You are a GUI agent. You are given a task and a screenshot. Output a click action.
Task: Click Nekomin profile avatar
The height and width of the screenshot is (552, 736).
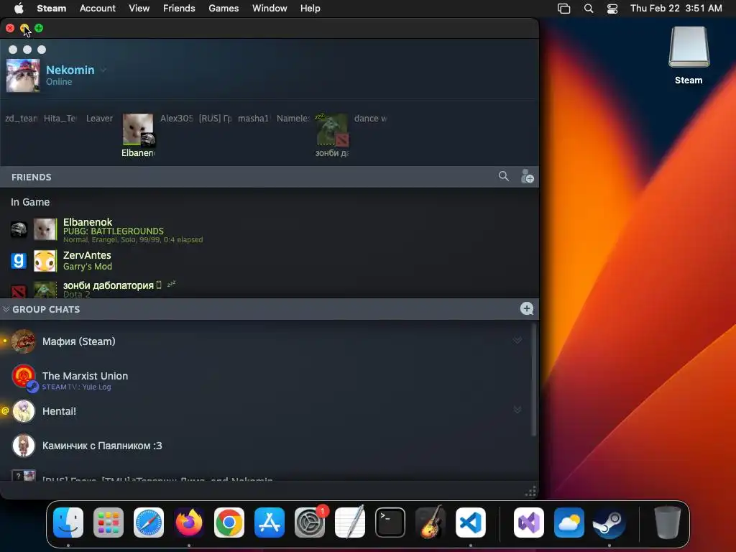point(22,75)
